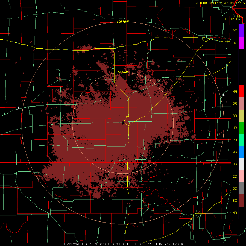Screen dimensions: 246x246
Task: Pick the gray GC legend swatch
Action: 241,188
